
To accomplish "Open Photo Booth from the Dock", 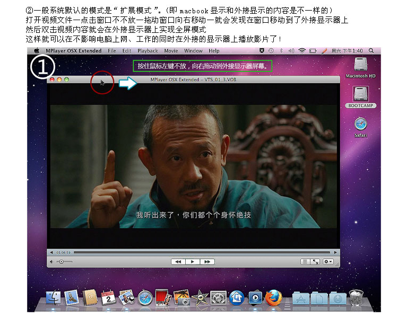I will coord(163,297).
